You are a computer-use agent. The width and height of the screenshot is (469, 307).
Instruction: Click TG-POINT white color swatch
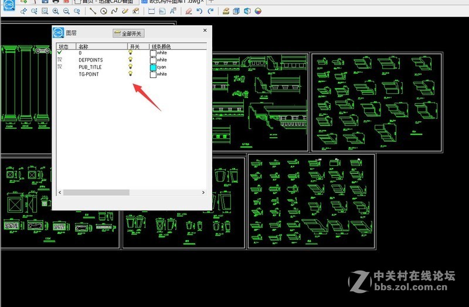[x=153, y=75]
